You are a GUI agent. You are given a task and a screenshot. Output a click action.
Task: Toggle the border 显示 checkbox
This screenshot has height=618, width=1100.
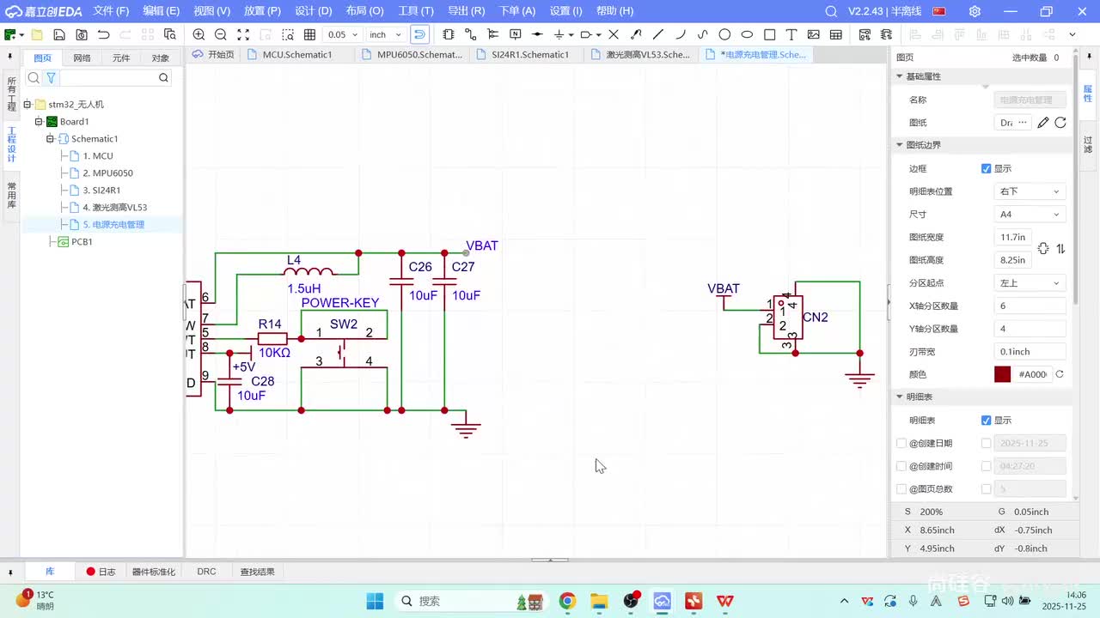pos(986,168)
